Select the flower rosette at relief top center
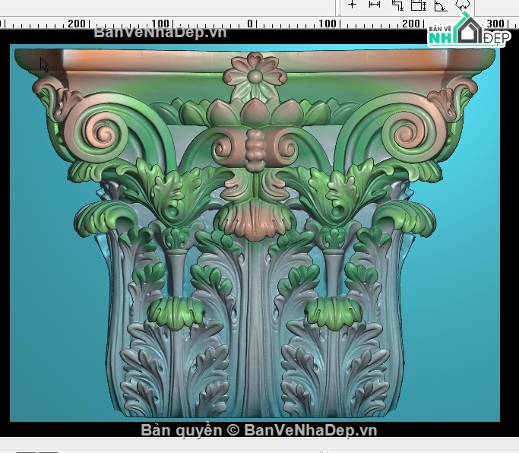The width and height of the screenshot is (519, 453). coord(255,76)
